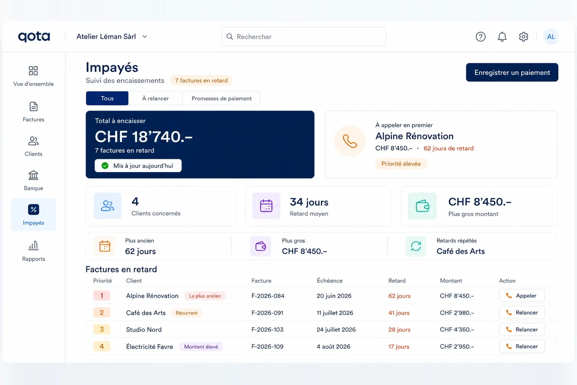The width and height of the screenshot is (577, 385).
Task: Click priority badge 4
Action: (102, 346)
